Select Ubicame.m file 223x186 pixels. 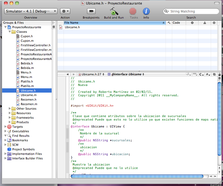coord(28,95)
